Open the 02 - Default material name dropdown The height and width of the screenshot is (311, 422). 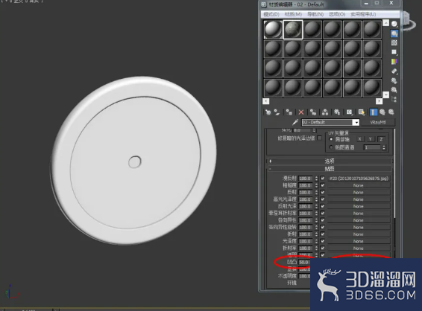point(356,123)
